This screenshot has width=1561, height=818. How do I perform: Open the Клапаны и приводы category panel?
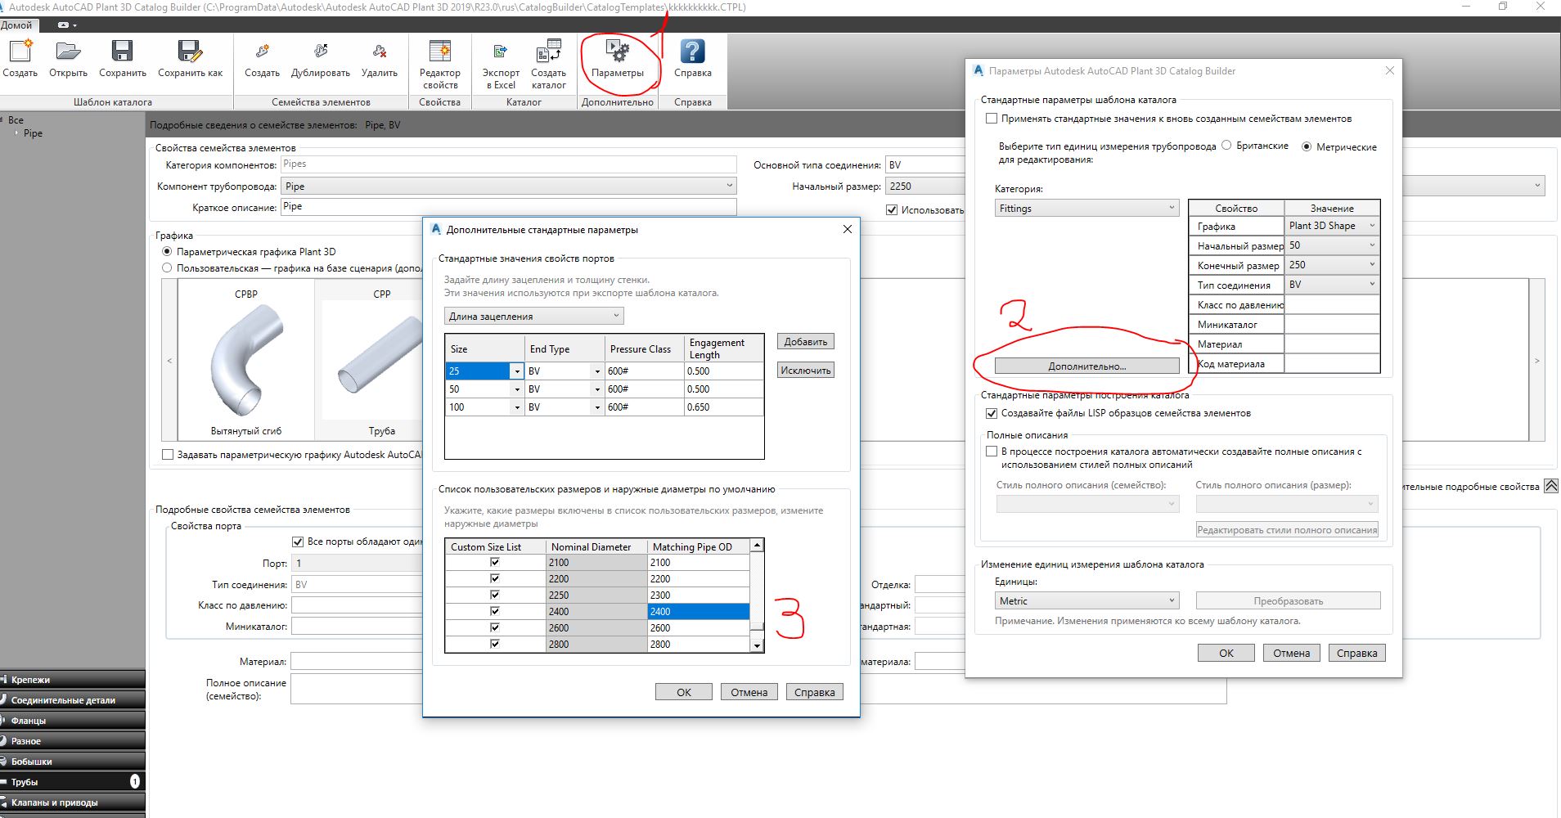coord(73,802)
